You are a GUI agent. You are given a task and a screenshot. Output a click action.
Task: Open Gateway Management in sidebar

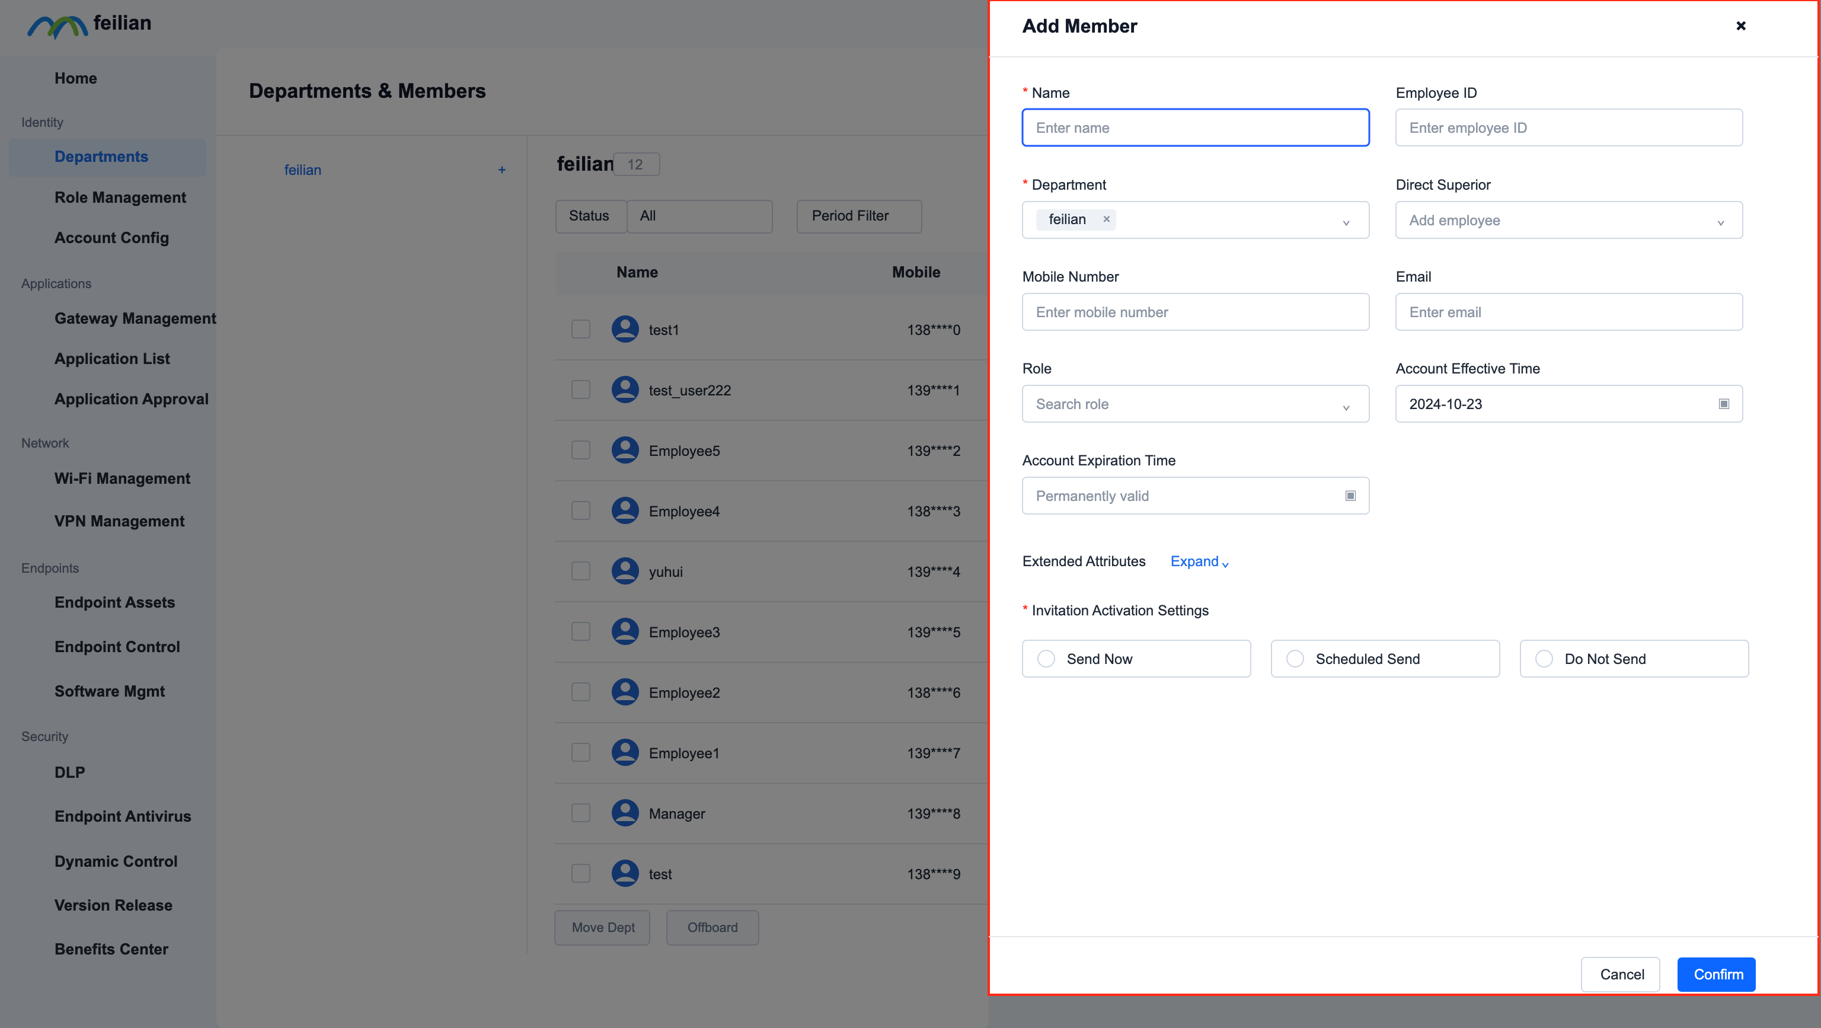tap(135, 318)
